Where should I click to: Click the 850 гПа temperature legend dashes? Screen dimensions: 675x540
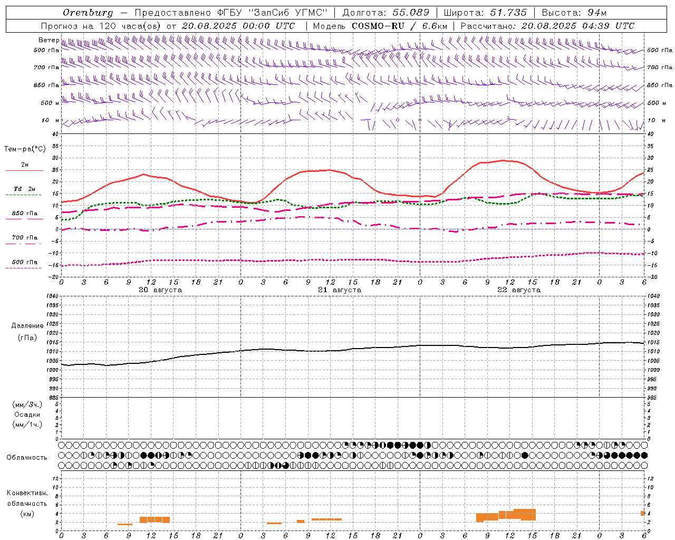[24, 219]
